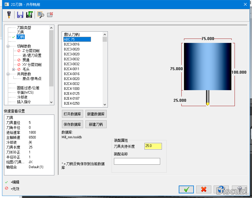252x198 pixels.
Task: Click the red invalid icon beside 贯通
Action: [19, 60]
